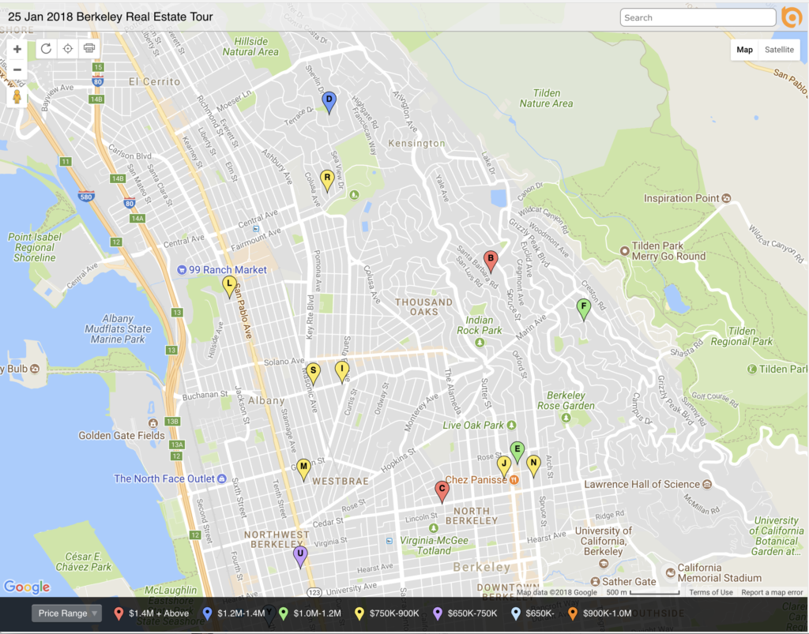Click the orange logo beside the search box

[x=792, y=17]
